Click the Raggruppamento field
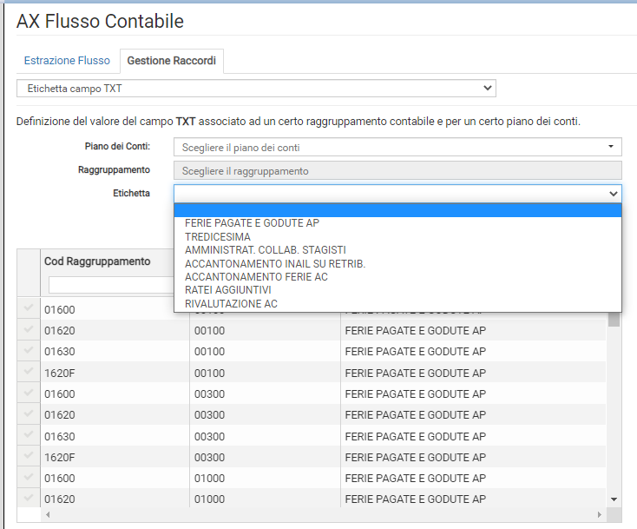The width and height of the screenshot is (637, 529). coord(397,171)
